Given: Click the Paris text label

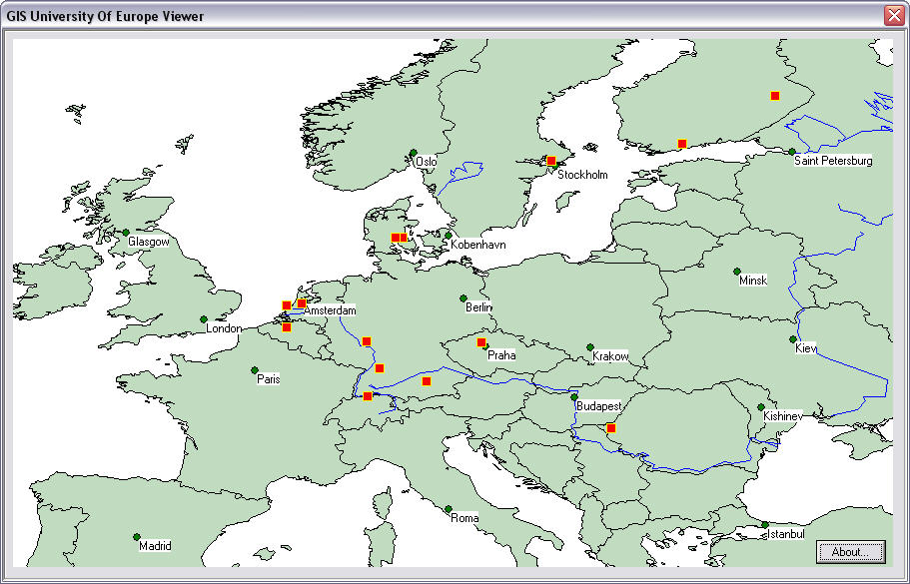Looking at the screenshot, I should 268,379.
